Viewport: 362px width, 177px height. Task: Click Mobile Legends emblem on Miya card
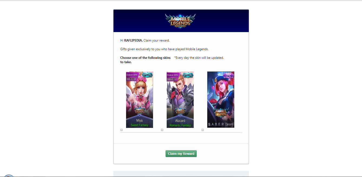[140, 111]
